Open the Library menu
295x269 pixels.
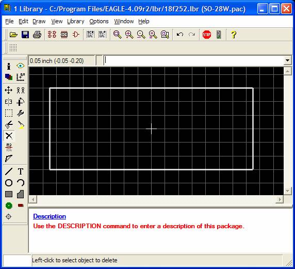(76, 21)
